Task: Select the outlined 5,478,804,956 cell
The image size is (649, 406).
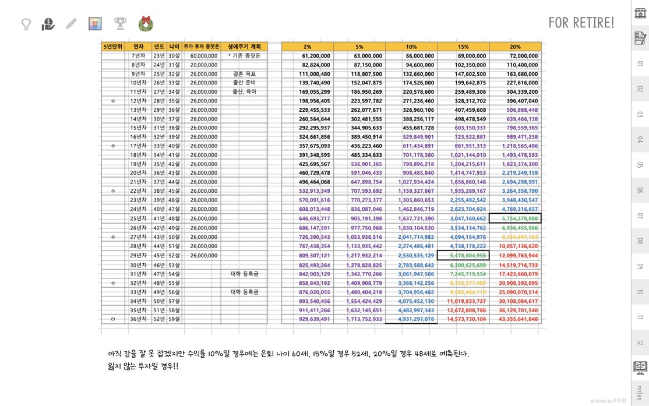Action: (x=463, y=255)
